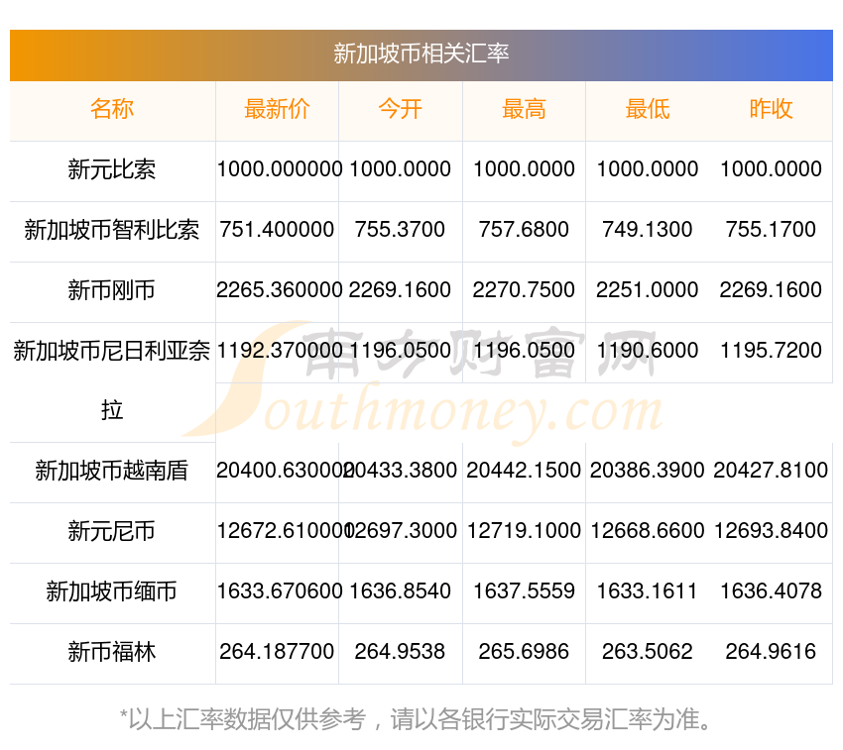The image size is (843, 750).
Task: Click the 新加坡币缅币 row name
Action: point(112,592)
